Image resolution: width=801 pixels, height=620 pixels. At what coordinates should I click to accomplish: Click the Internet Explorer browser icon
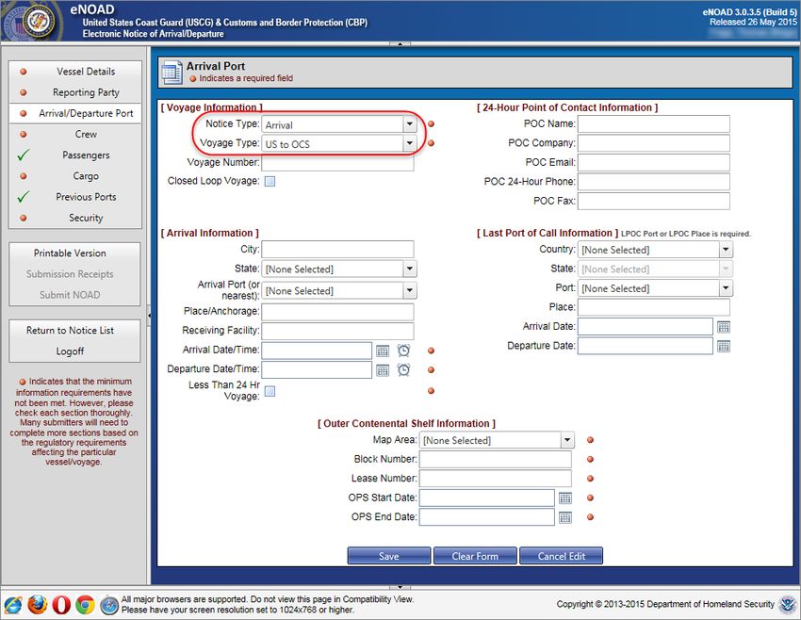13,605
